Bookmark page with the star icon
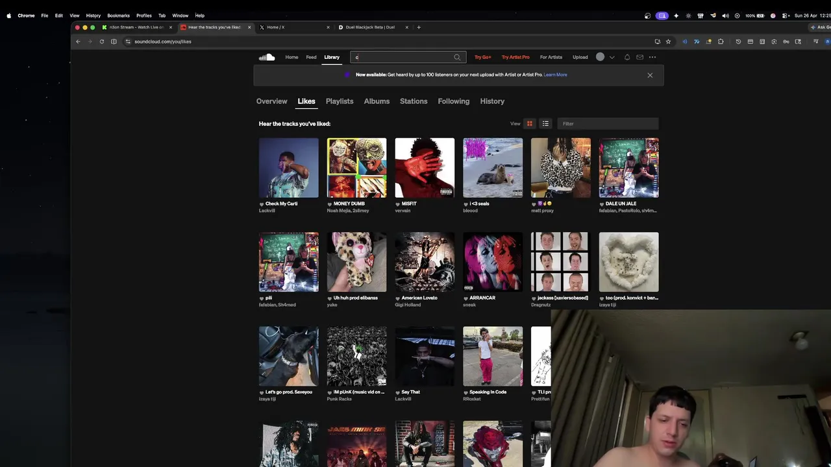This screenshot has width=831, height=467. pyautogui.click(x=668, y=42)
